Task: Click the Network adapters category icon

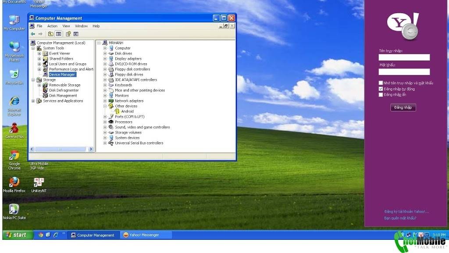Action: tap(111, 101)
